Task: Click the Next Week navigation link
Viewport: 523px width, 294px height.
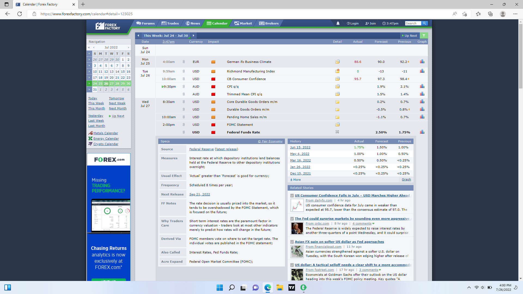Action: [117, 103]
